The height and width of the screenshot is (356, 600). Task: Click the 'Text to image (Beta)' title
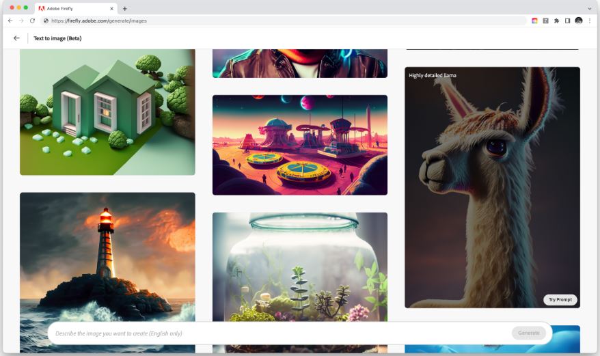(57, 38)
